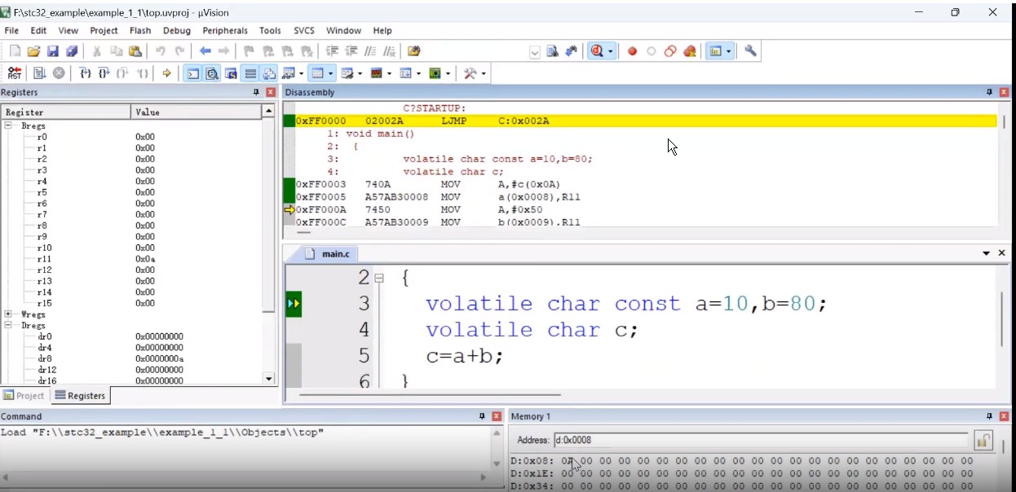Viewport: 1016px width, 492px height.
Task: Click the Value column header
Action: click(x=196, y=112)
